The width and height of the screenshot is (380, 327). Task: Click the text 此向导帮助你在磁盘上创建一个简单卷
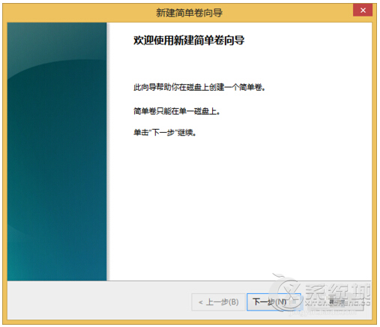point(199,87)
